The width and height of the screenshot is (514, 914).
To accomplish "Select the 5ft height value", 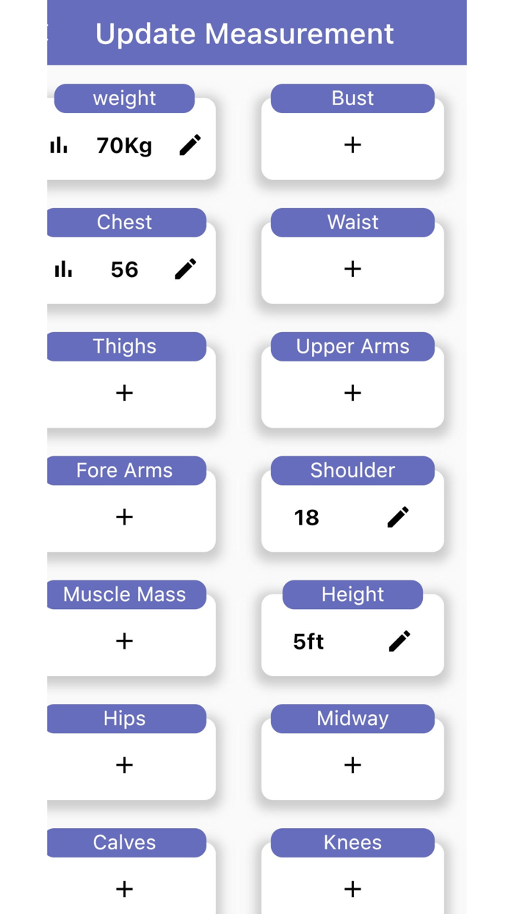I will (308, 641).
